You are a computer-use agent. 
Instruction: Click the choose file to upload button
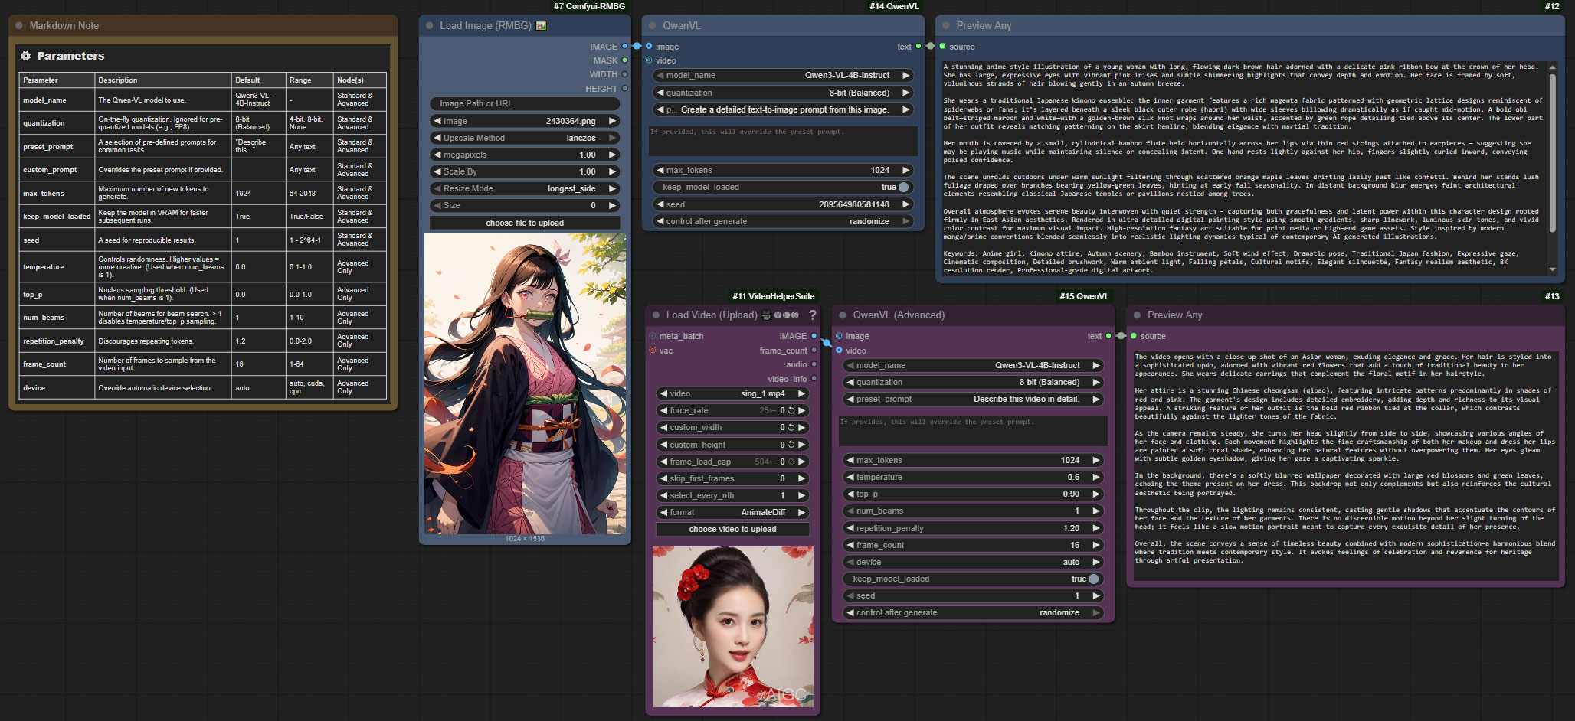click(x=524, y=222)
